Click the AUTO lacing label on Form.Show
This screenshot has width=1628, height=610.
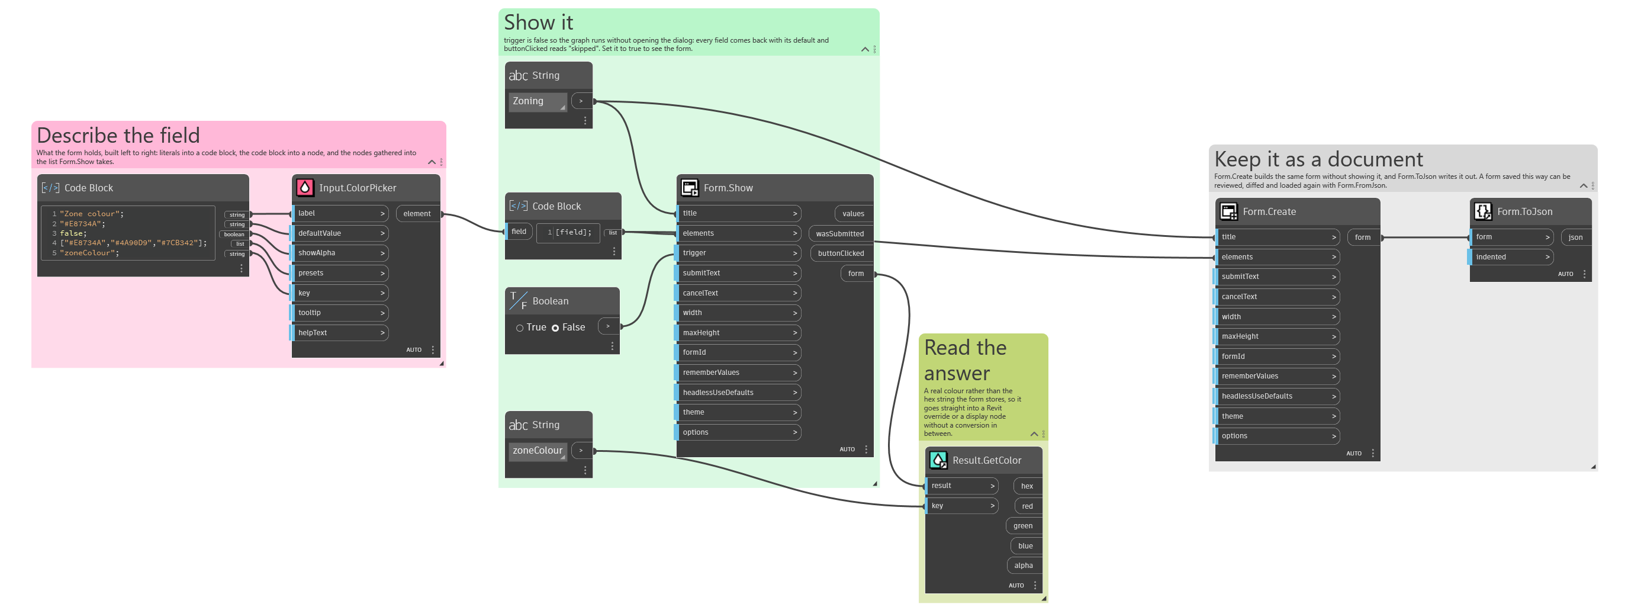tap(847, 450)
